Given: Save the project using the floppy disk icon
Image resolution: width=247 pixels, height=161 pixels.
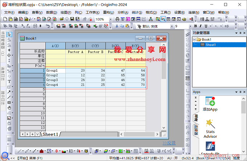Looking at the screenshot, I should click(x=72, y=19).
